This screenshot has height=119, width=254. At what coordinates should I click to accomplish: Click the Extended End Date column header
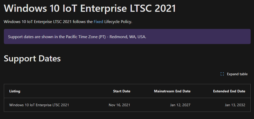pos(229,91)
